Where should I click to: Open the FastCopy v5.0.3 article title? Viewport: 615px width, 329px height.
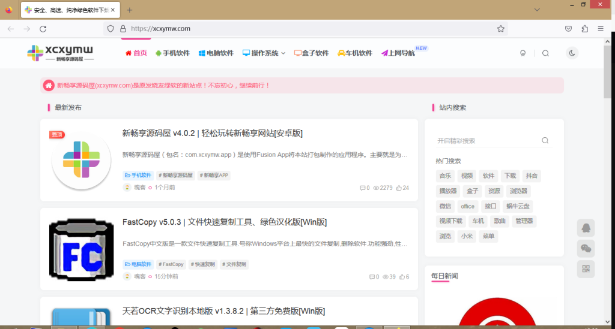click(225, 222)
